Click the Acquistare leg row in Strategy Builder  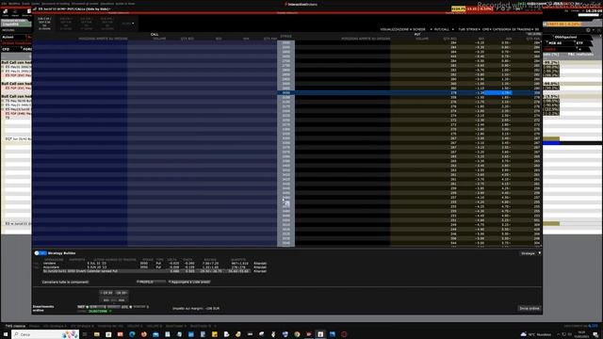[x=155, y=267]
